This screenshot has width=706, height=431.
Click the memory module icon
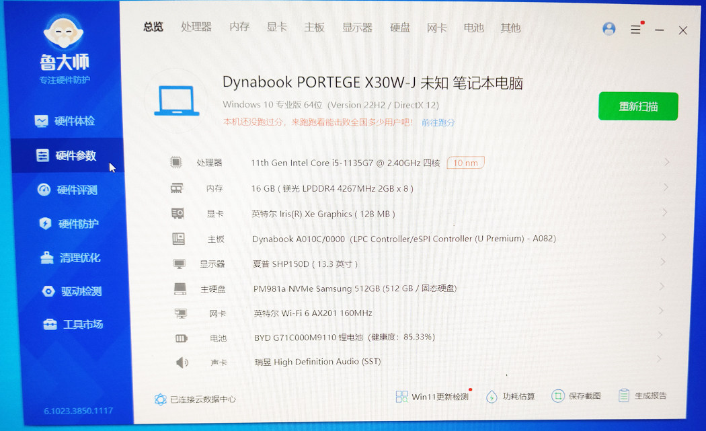pos(176,188)
